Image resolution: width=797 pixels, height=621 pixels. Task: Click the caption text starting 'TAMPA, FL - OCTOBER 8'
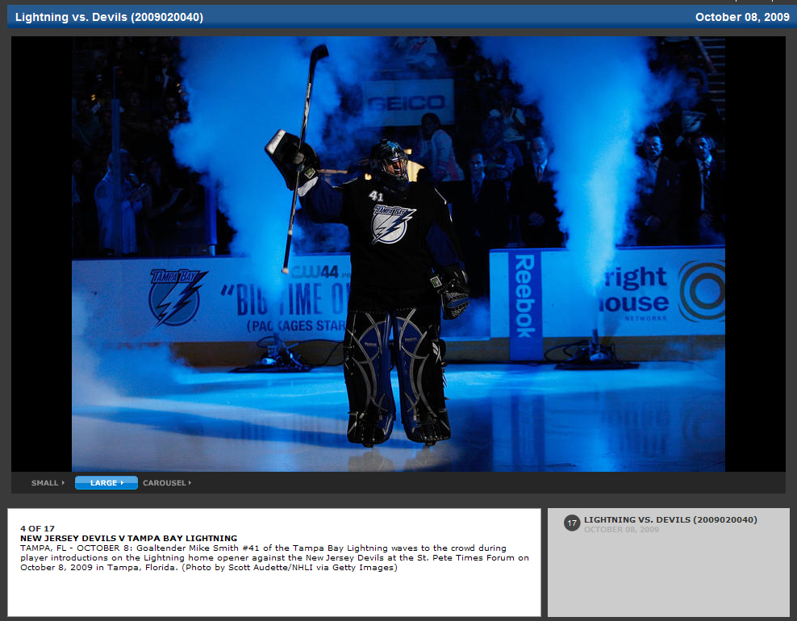tap(274, 557)
